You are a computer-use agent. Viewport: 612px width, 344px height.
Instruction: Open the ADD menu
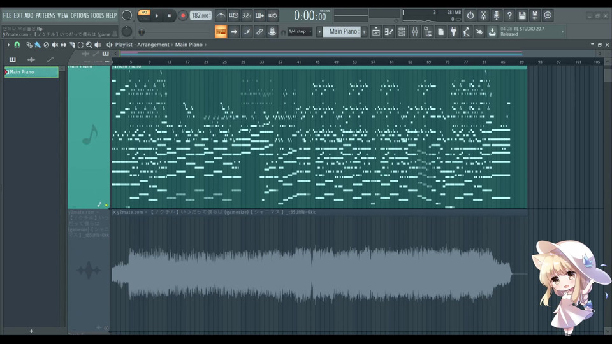click(x=29, y=15)
